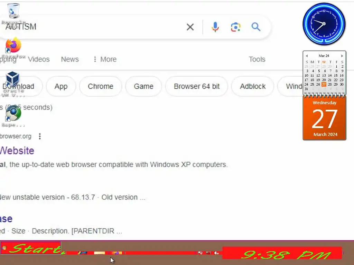Go to the previous month in calendar gadget
Screen dimensions: 354x265
pyautogui.click(x=307, y=56)
